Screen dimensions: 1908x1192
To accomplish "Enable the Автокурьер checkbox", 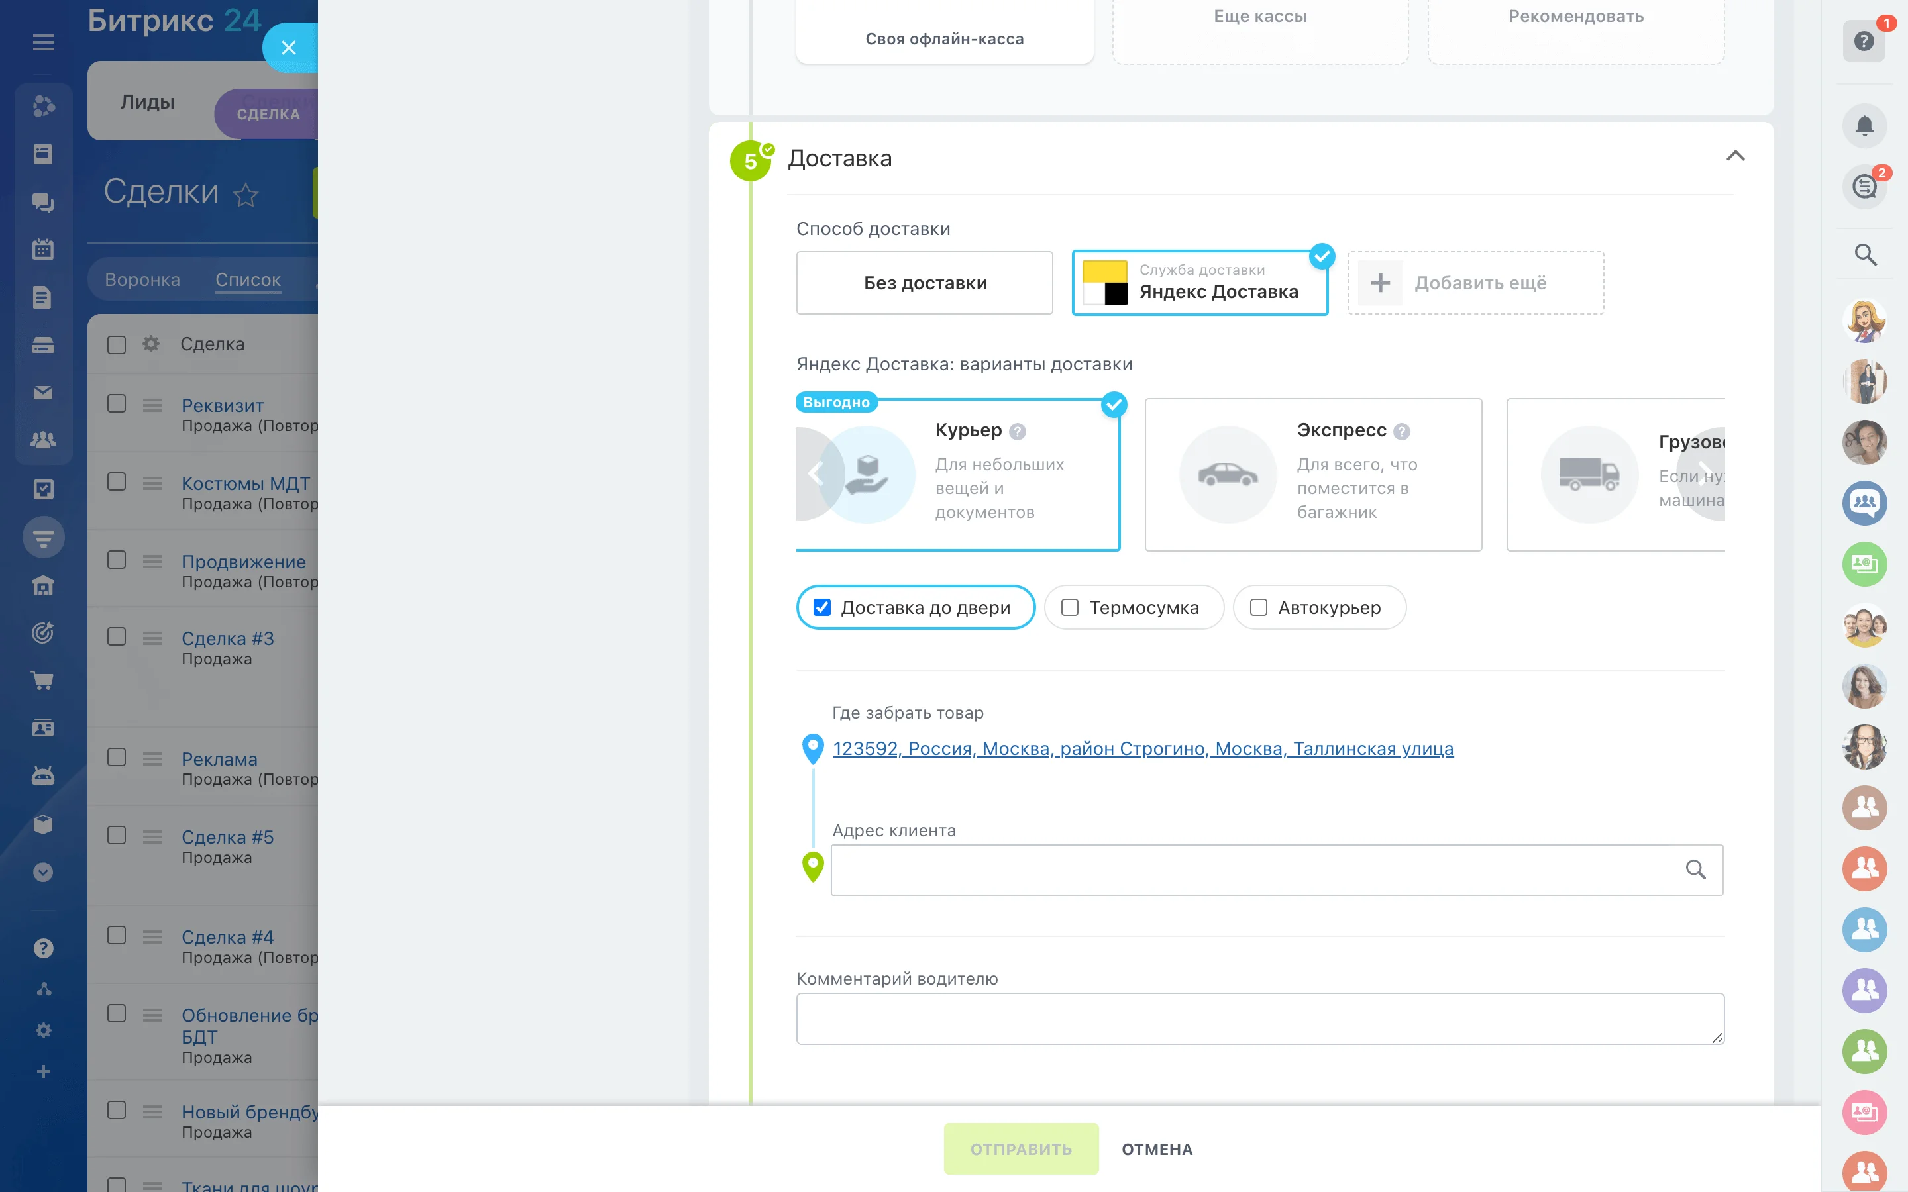I will tap(1258, 607).
